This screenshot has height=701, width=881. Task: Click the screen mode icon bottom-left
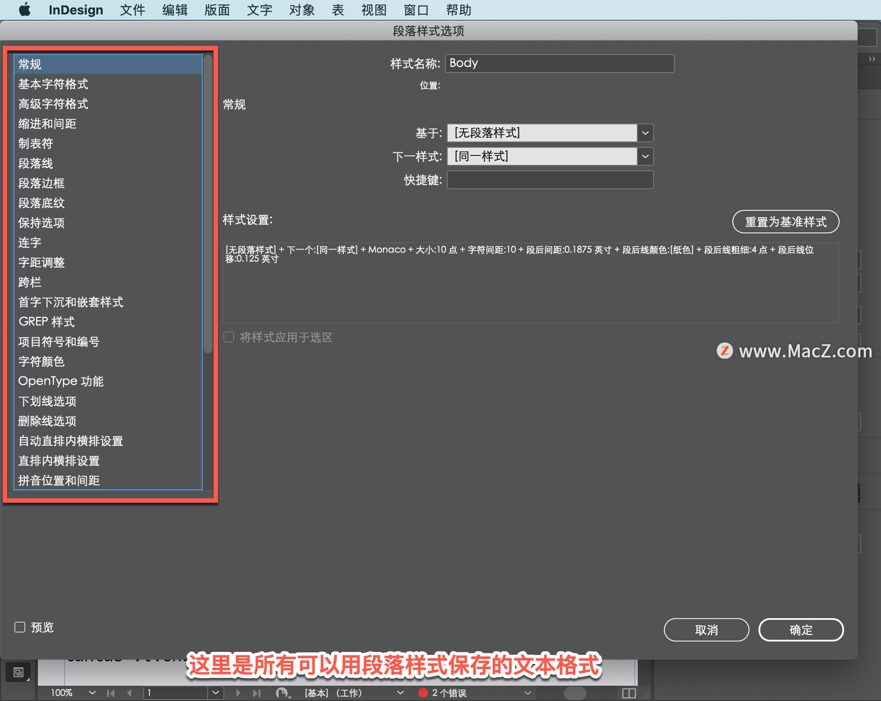click(18, 673)
